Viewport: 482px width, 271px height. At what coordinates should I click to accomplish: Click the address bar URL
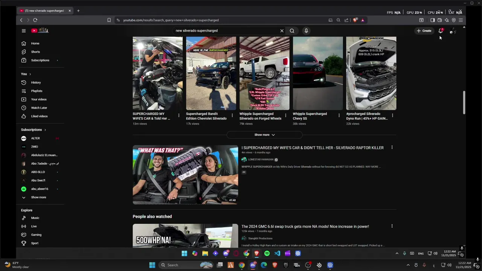[171, 20]
